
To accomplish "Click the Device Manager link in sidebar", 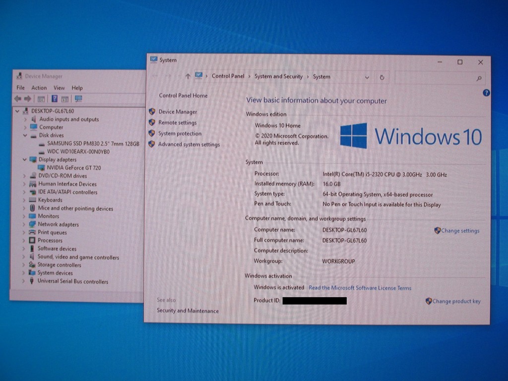I will 178,112.
